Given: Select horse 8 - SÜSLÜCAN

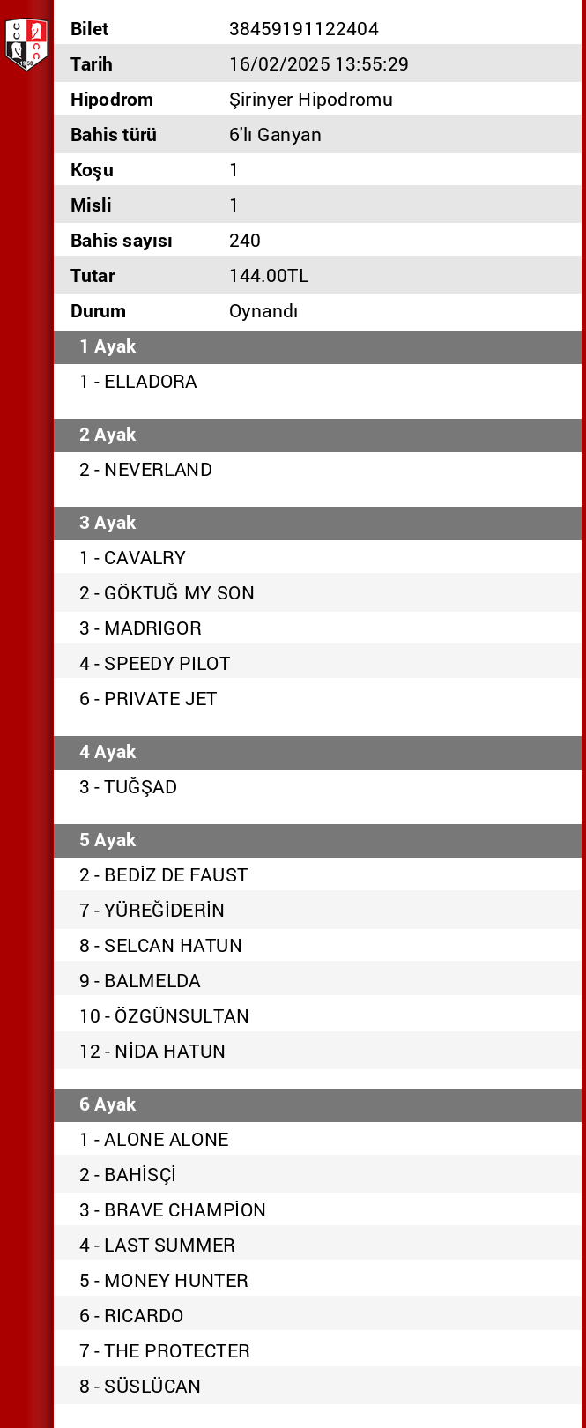Looking at the screenshot, I should tap(140, 1387).
